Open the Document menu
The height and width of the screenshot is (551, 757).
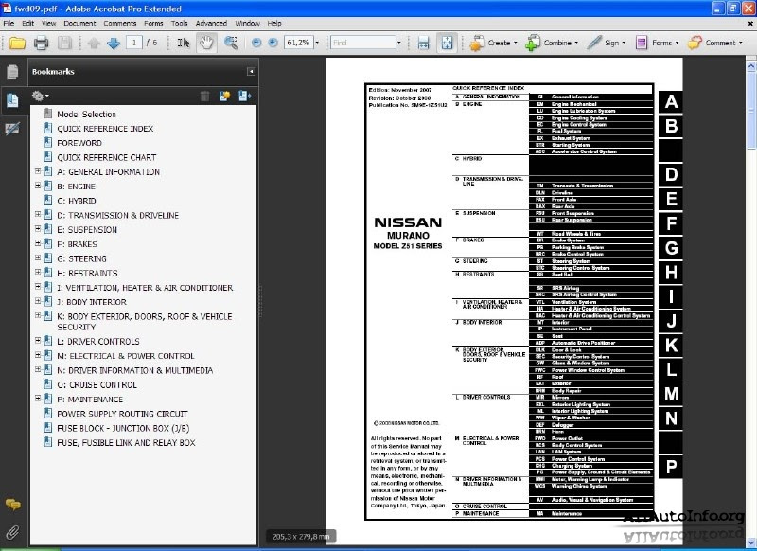pos(79,23)
